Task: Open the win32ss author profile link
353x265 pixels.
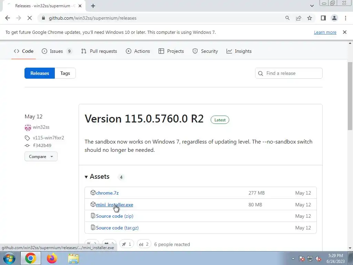Action: [x=41, y=127]
